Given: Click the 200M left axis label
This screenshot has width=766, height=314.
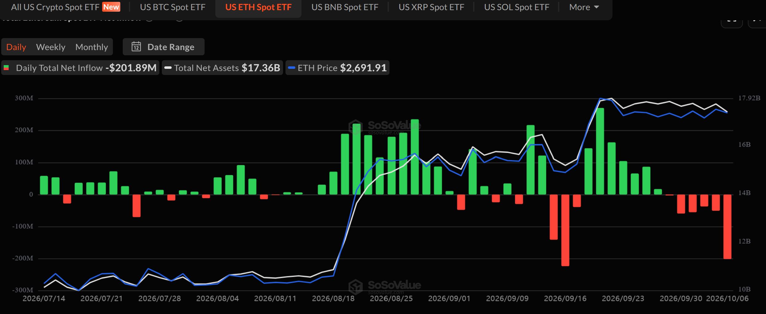Looking at the screenshot, I should [x=24, y=130].
